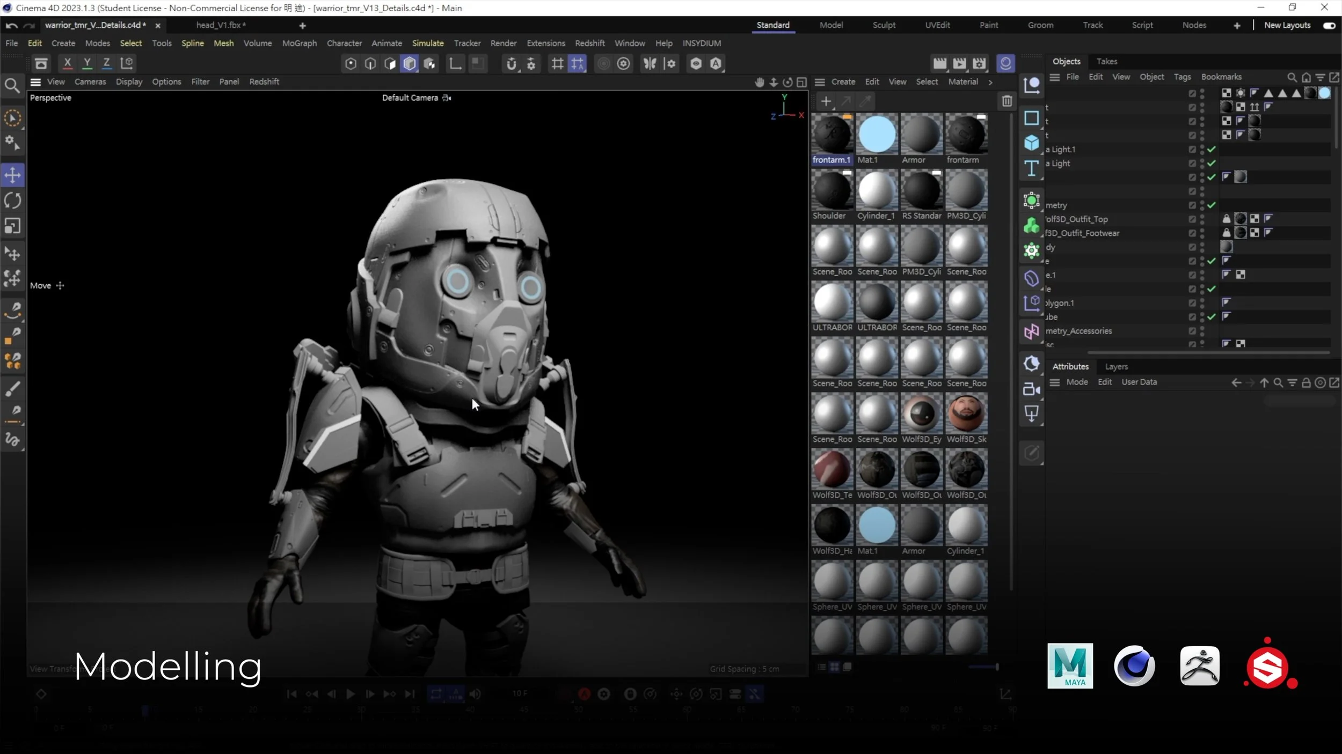Screen dimensions: 1342x754
Task: Switch to the Takes tab
Action: pos(1106,61)
